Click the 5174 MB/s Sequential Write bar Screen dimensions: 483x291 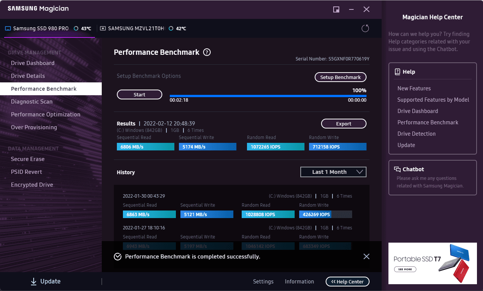point(208,147)
